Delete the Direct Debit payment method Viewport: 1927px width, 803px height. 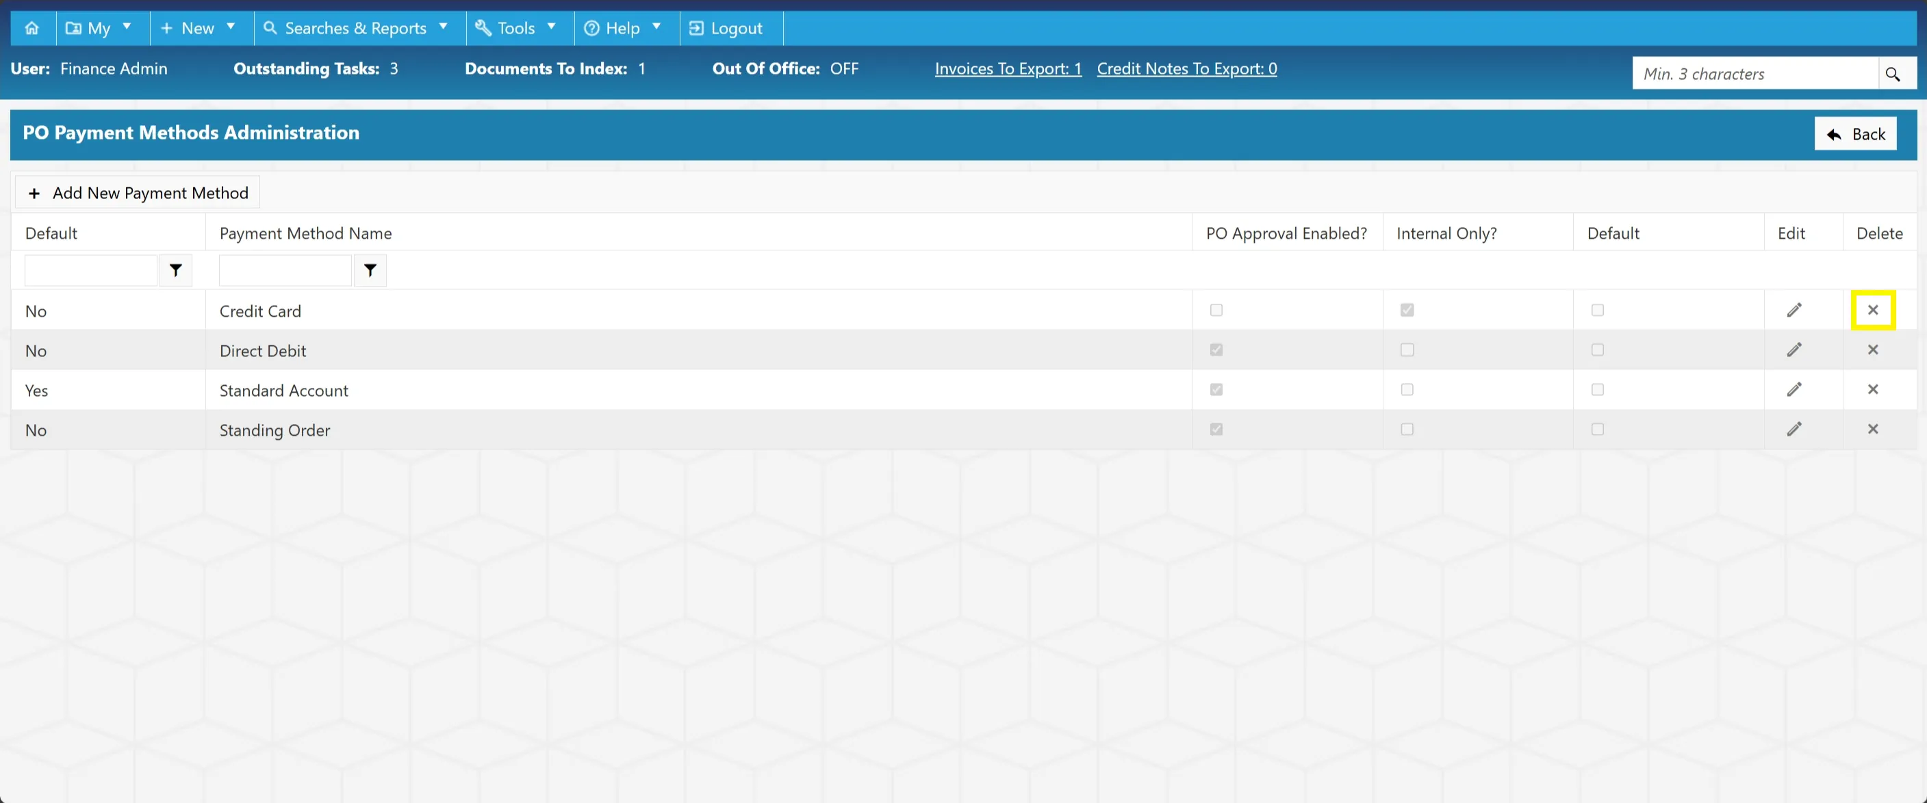click(1873, 350)
